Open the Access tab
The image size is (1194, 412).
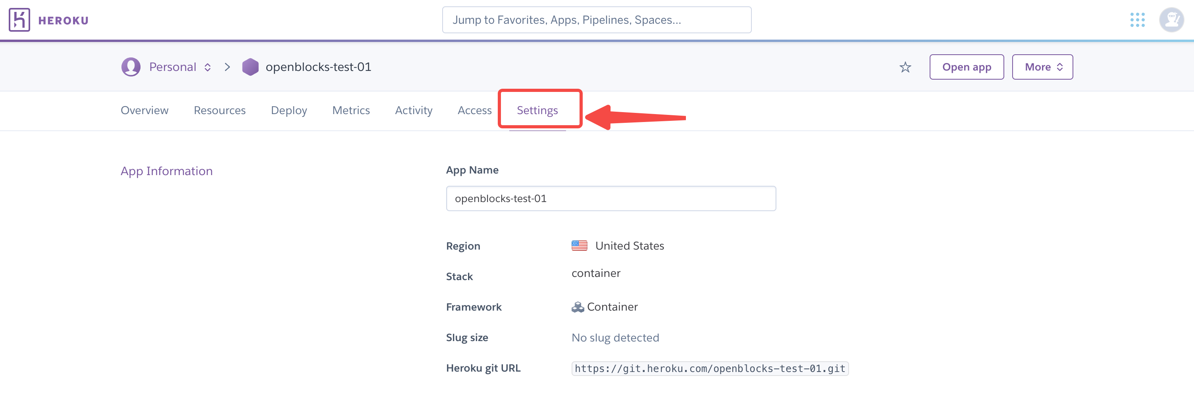[474, 111]
